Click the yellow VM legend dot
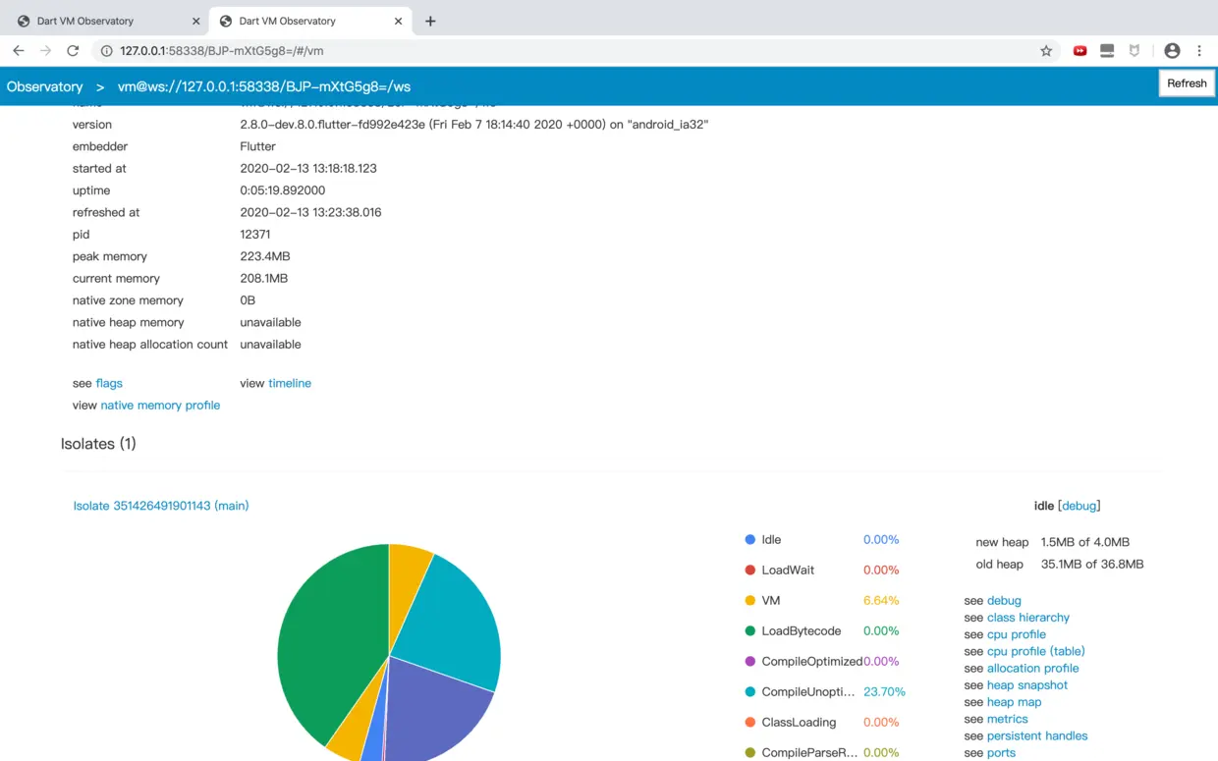Image resolution: width=1218 pixels, height=761 pixels. (750, 600)
